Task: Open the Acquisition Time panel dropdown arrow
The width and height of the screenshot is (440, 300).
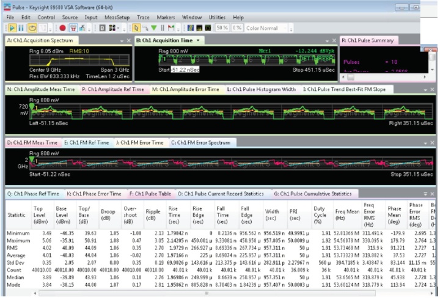Action: (x=327, y=41)
